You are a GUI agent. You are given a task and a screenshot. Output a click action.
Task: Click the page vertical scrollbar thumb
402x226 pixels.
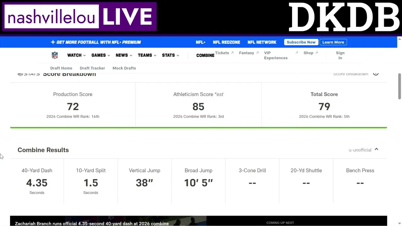[x=399, y=86]
